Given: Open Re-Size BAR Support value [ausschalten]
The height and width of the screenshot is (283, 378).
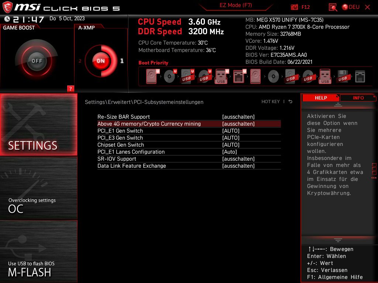Looking at the screenshot, I should click(x=238, y=117).
